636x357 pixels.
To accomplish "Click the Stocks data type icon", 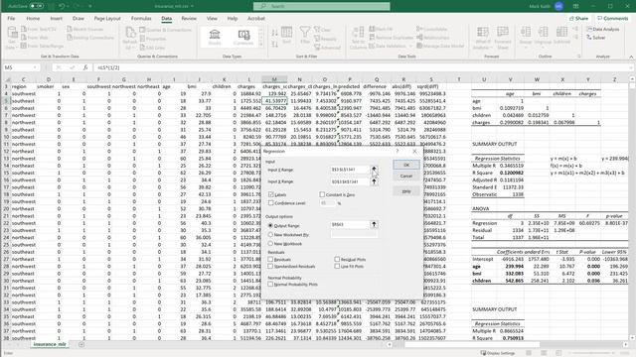I will click(x=215, y=35).
